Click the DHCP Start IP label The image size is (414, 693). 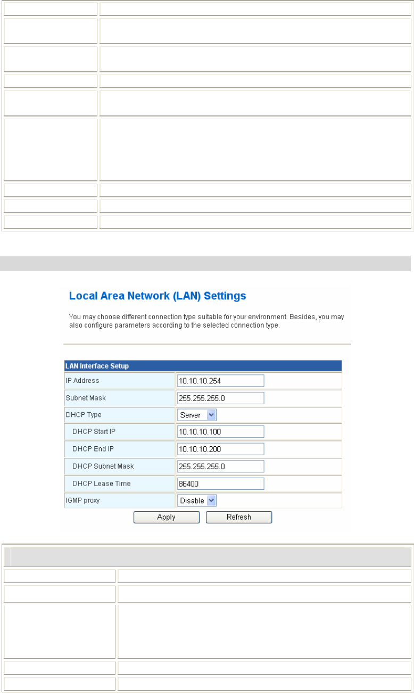click(x=94, y=432)
